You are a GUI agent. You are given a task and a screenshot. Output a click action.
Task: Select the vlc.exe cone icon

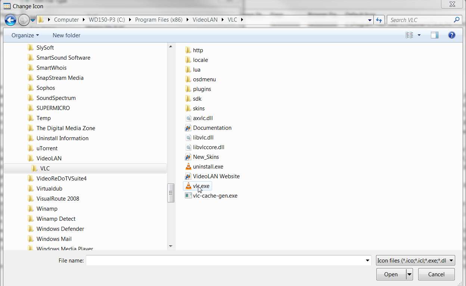[x=188, y=186]
